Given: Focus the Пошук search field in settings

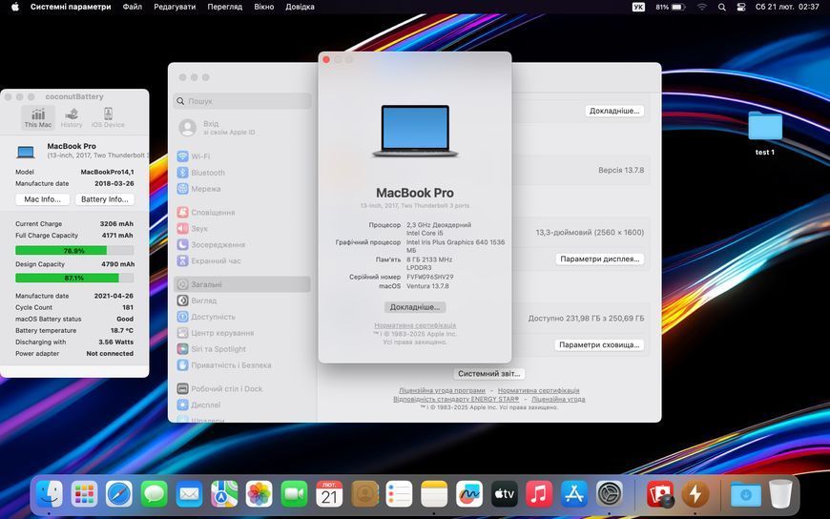Looking at the screenshot, I should [242, 100].
